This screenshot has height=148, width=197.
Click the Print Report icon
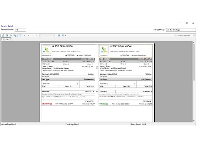coord(7,36)
